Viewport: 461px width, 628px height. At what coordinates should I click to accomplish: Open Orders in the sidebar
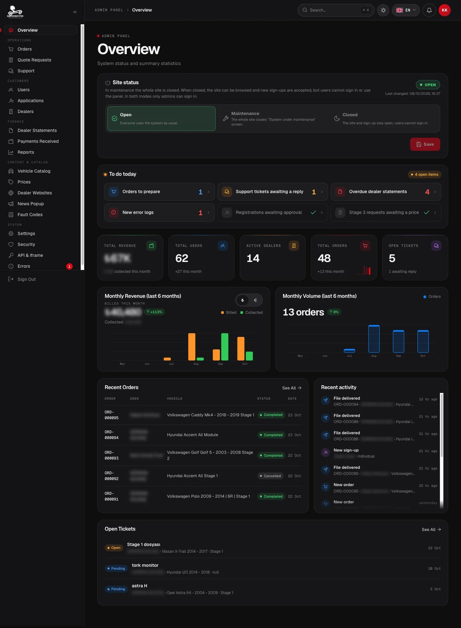click(x=40, y=49)
